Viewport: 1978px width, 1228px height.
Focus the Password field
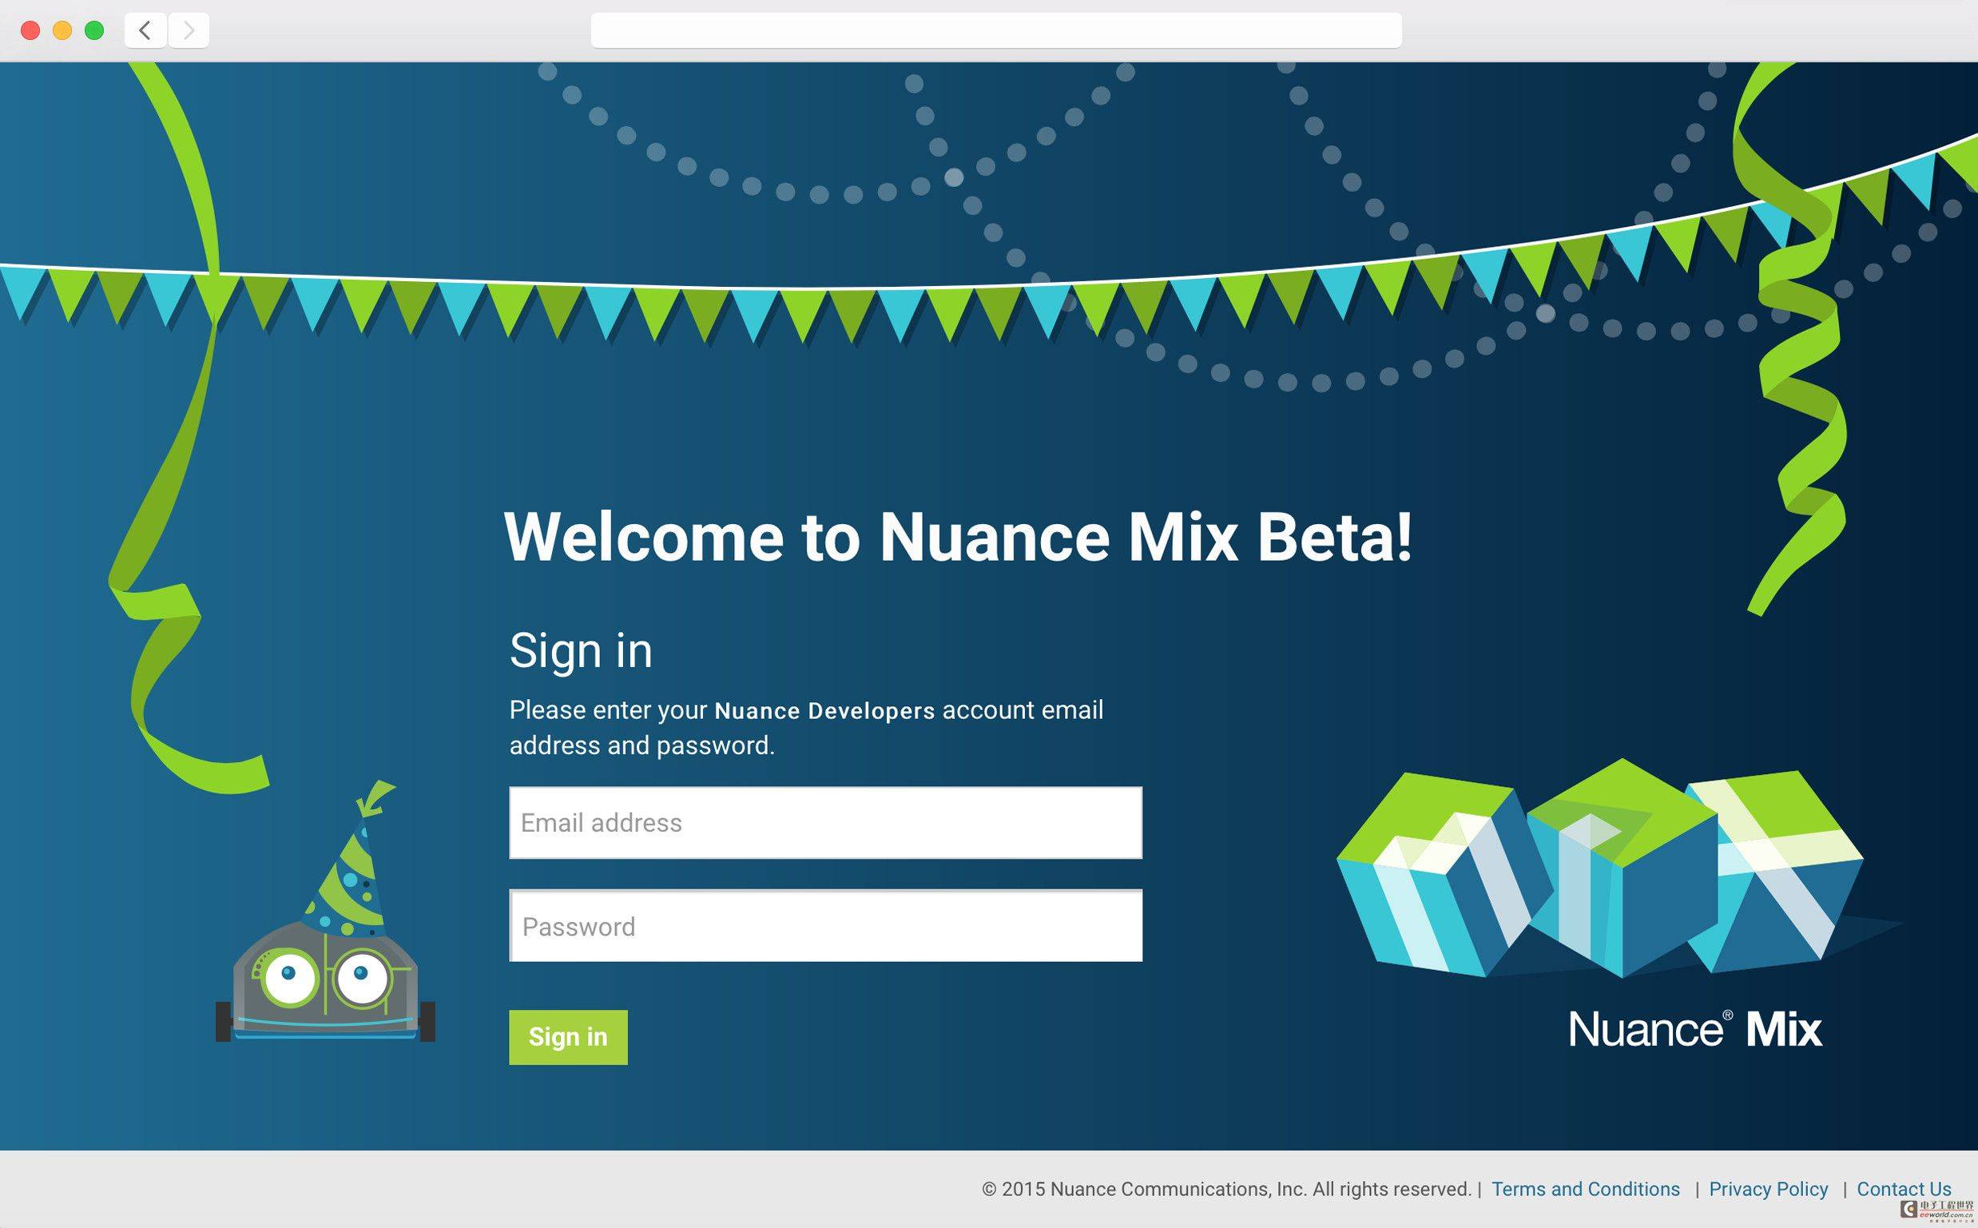click(826, 926)
